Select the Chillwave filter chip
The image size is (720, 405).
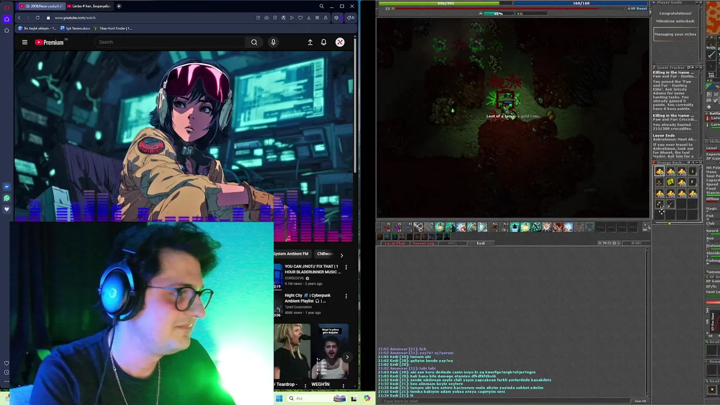325,254
